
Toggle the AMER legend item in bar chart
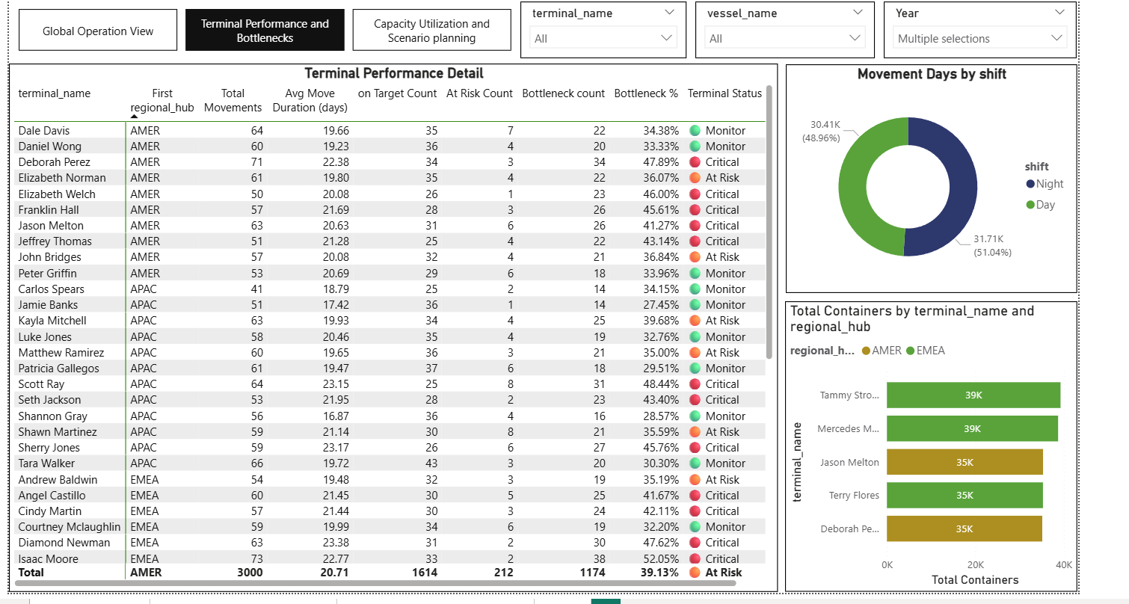coord(882,351)
